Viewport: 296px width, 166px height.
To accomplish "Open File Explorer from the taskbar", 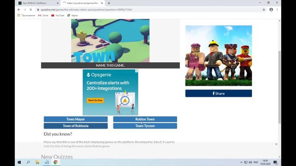I will coord(37,162).
